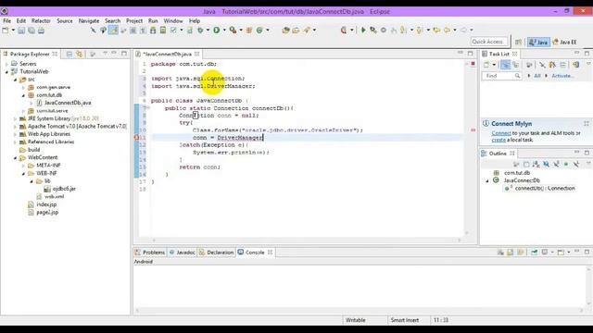Screen dimensions: 593x333
Task: Click the Connect link in Mylyn panel
Action: [501, 133]
